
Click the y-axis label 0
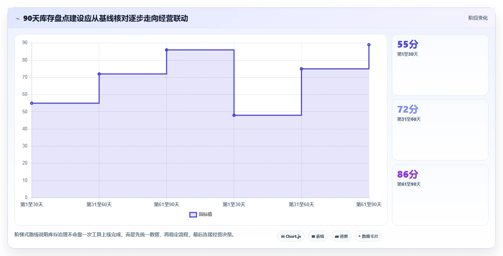click(26, 197)
